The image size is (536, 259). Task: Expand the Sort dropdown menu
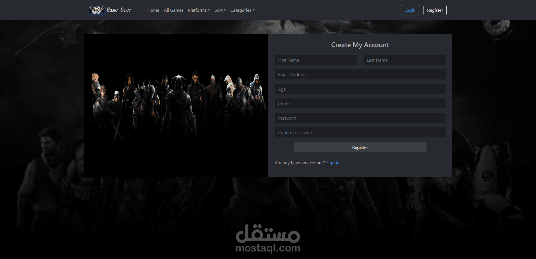click(x=220, y=10)
